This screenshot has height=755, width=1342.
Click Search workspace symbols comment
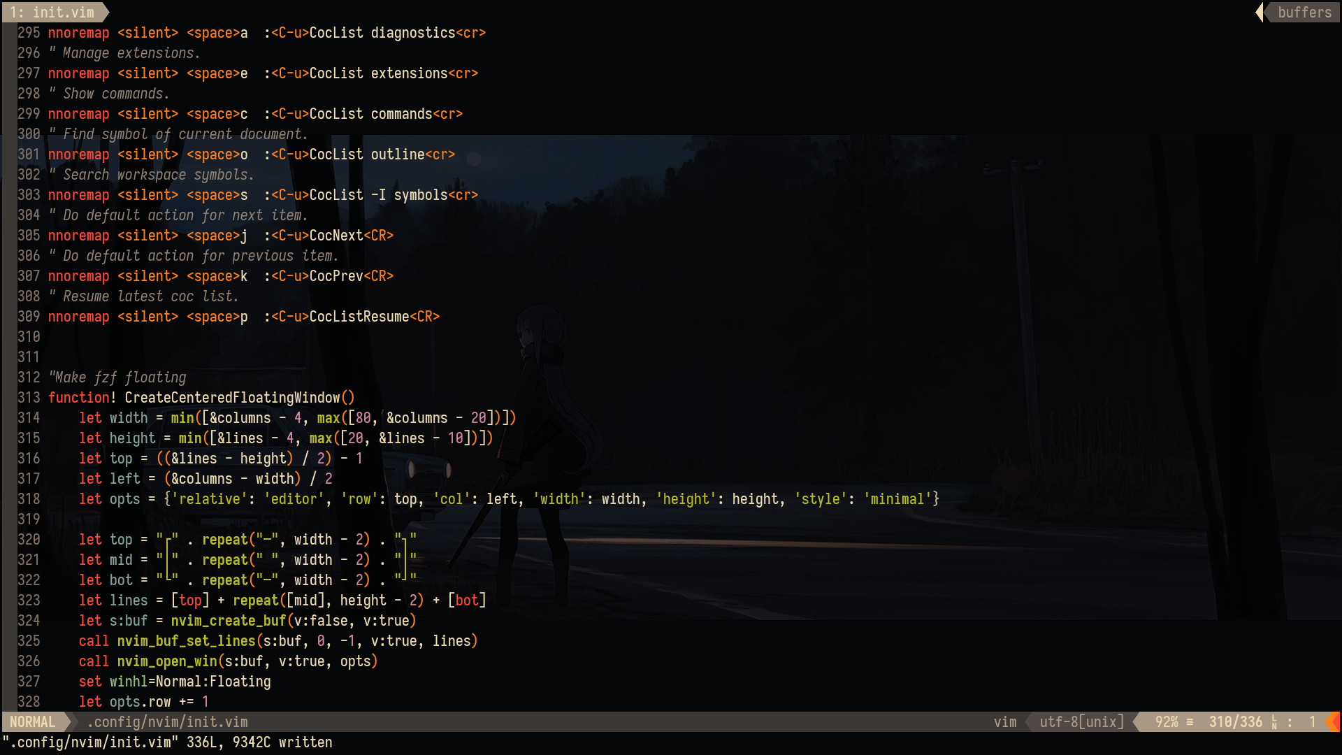click(x=152, y=175)
